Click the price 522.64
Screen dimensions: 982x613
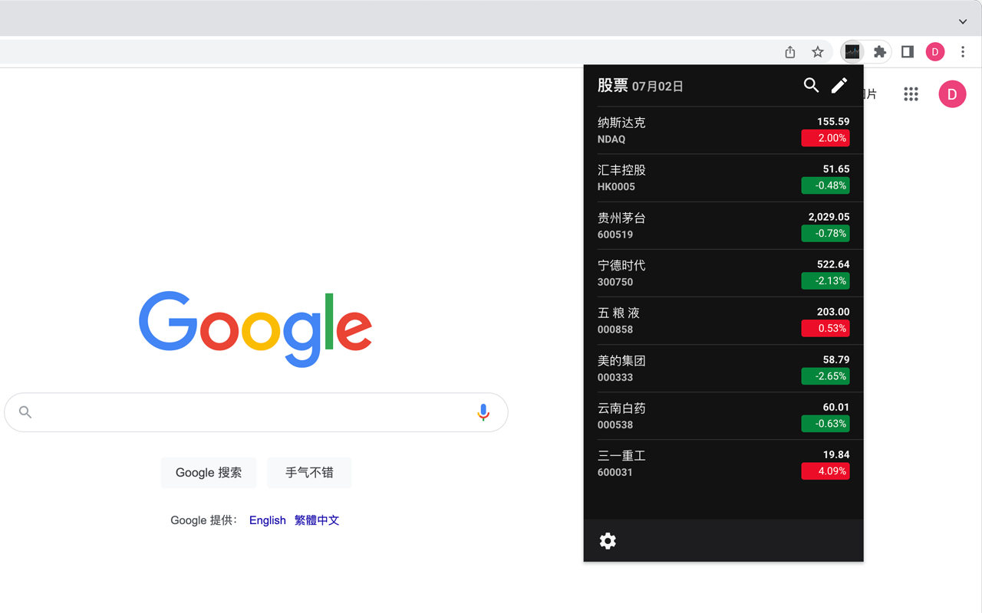pos(833,264)
